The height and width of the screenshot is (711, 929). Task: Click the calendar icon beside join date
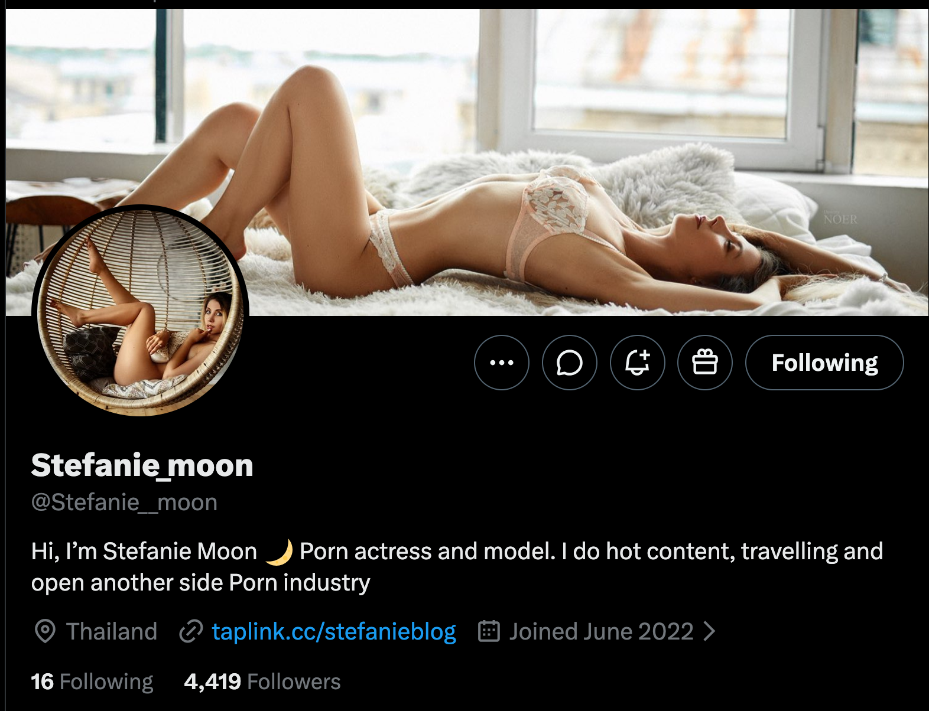click(489, 631)
